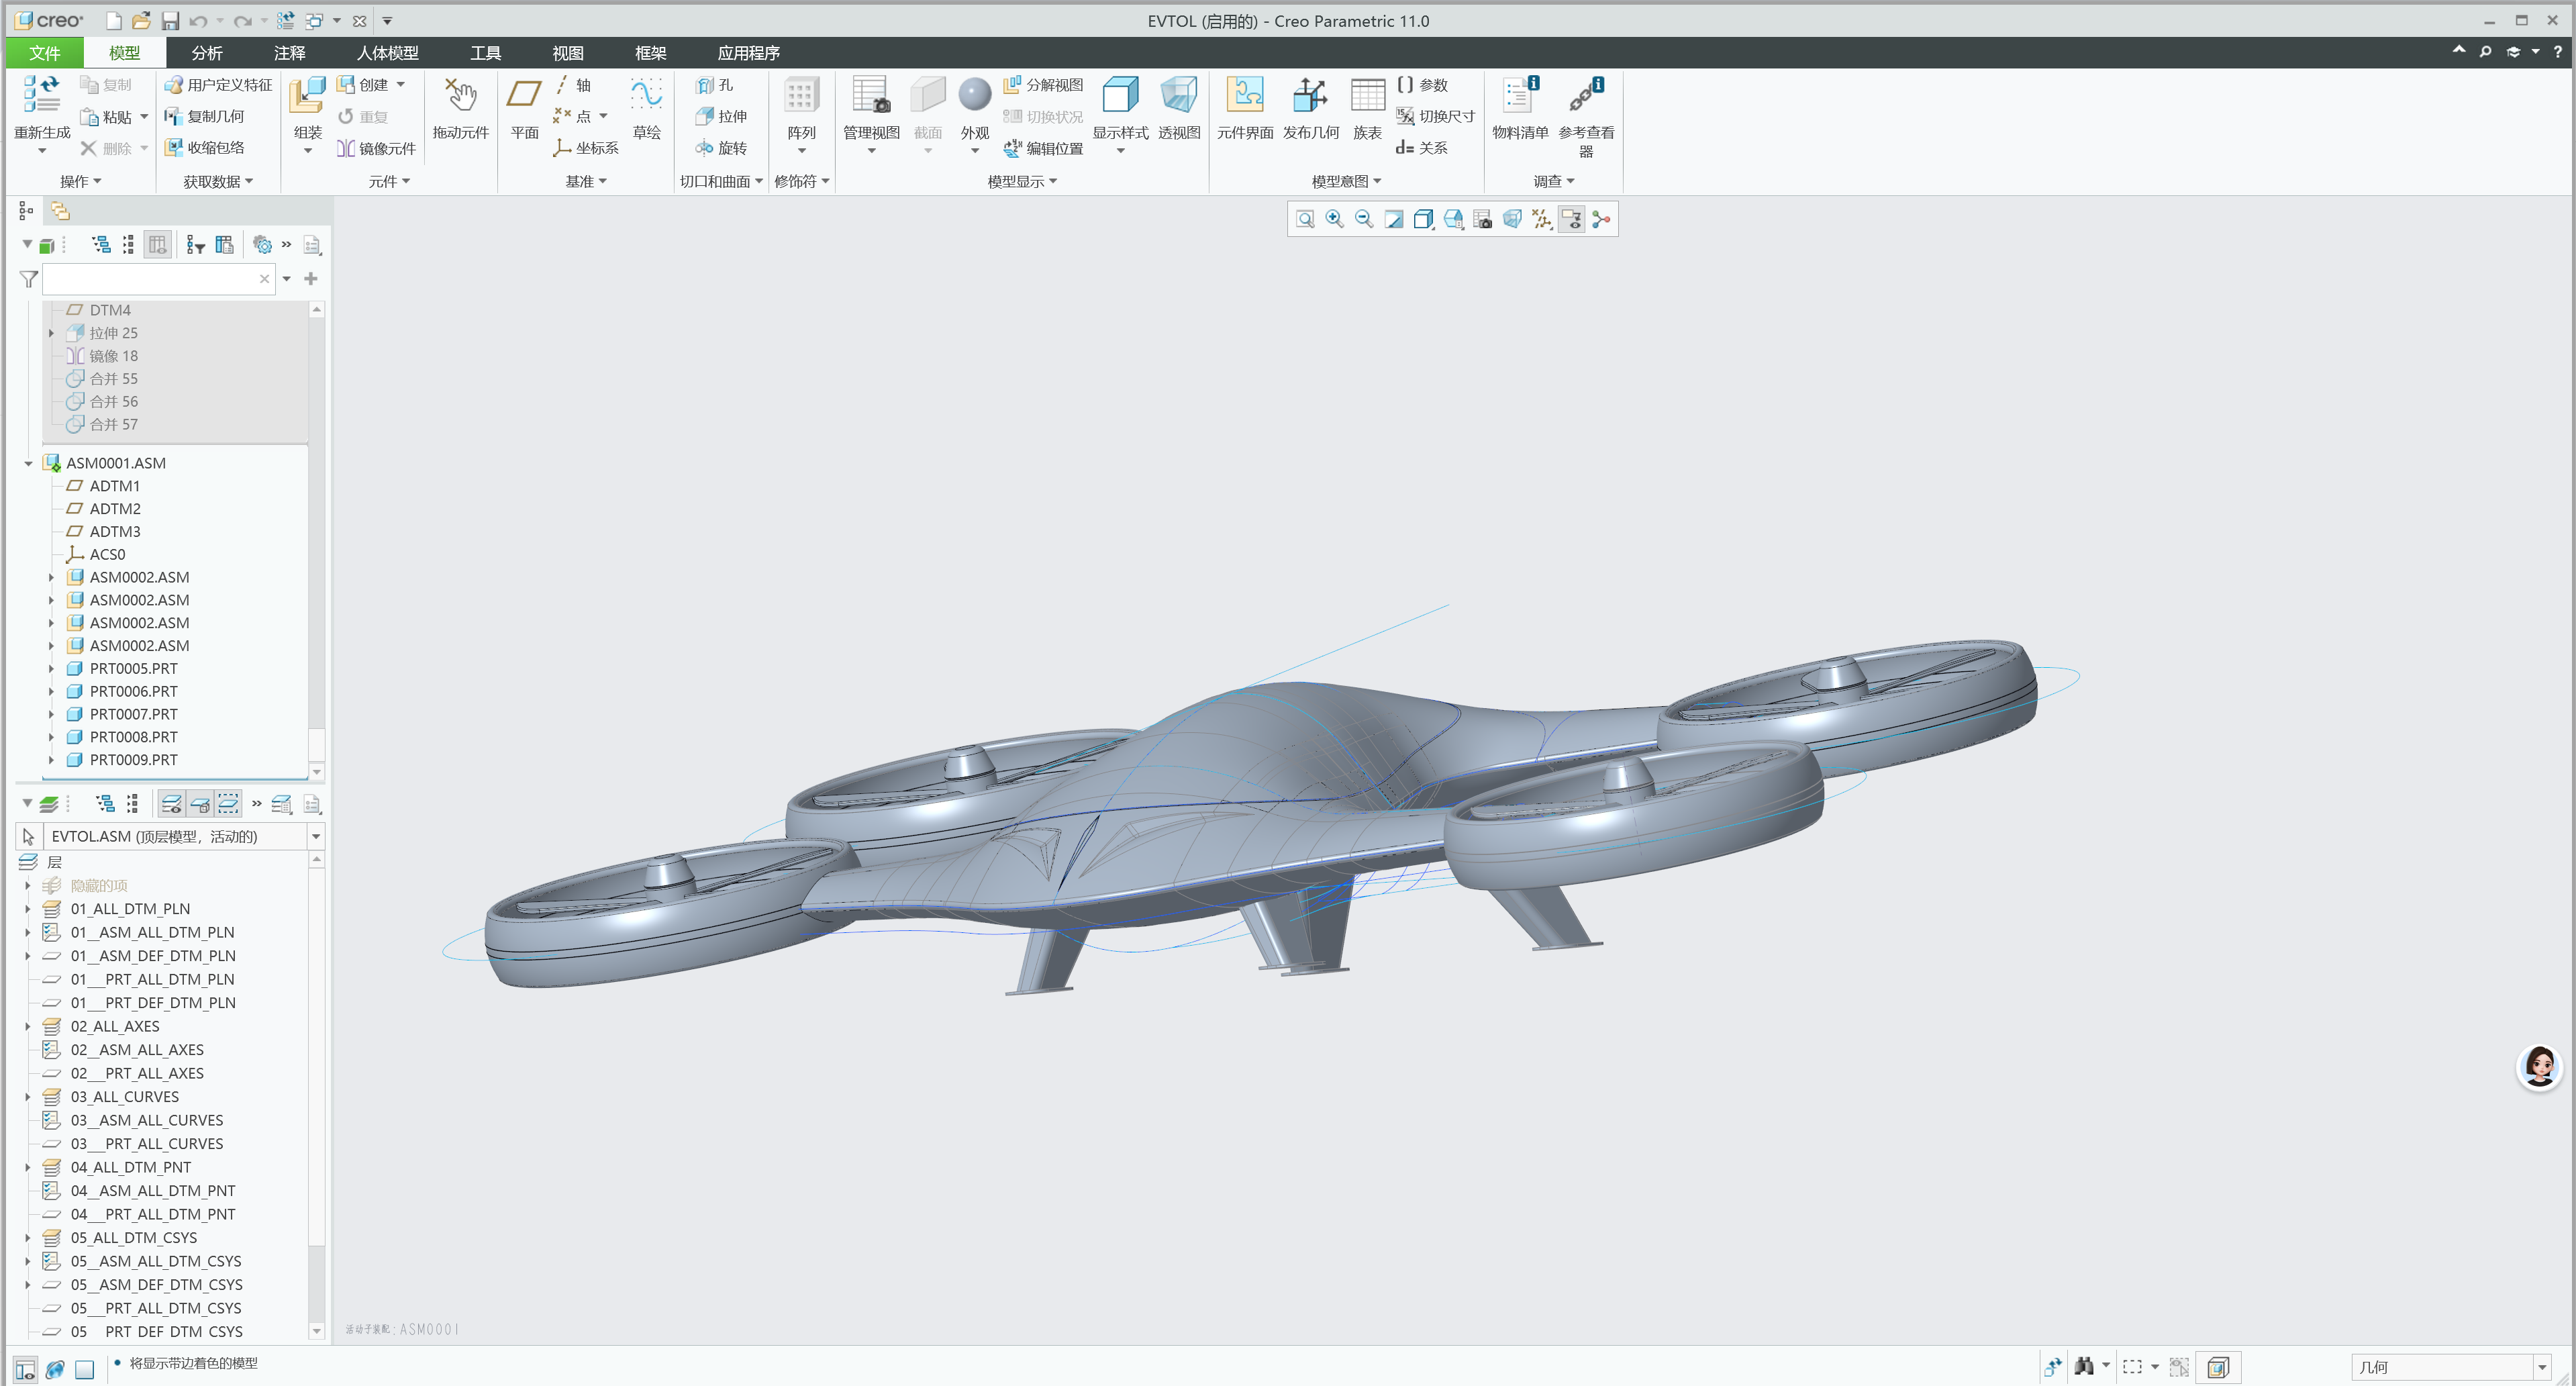Viewport: 2576px width, 1386px height.
Task: Open the 文件 file menu
Action: (45, 53)
